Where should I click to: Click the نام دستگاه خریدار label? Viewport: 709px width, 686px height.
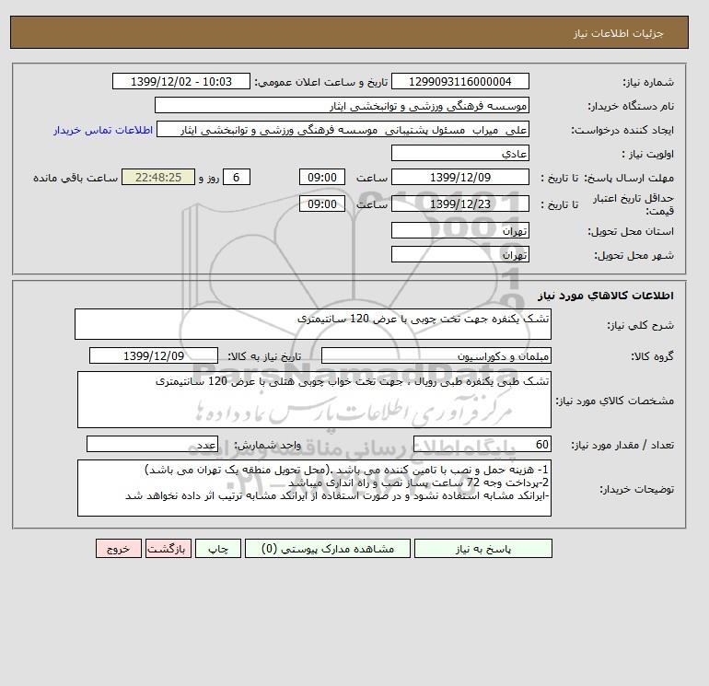point(631,106)
